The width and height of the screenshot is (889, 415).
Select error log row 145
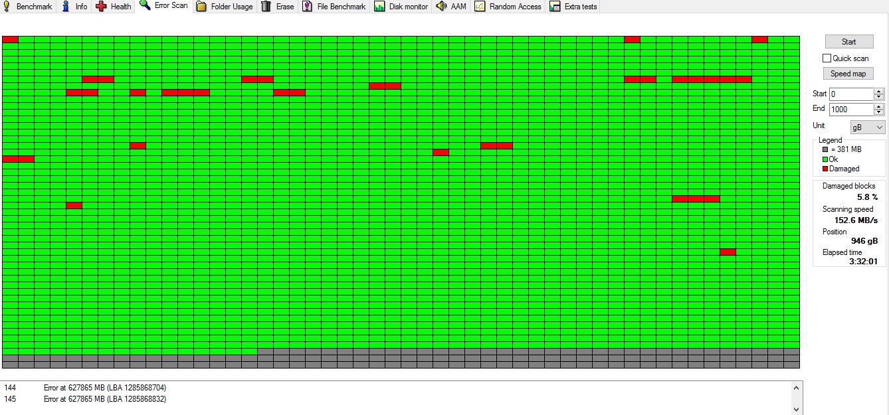(x=395, y=399)
